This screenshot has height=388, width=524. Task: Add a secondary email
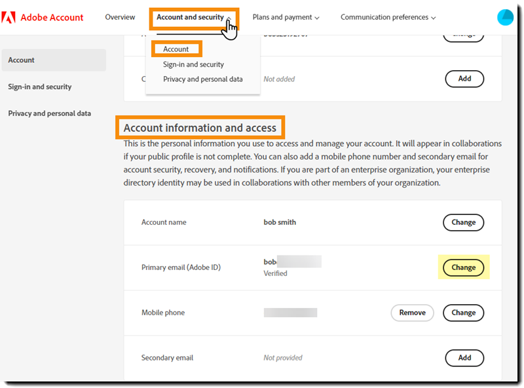(464, 358)
